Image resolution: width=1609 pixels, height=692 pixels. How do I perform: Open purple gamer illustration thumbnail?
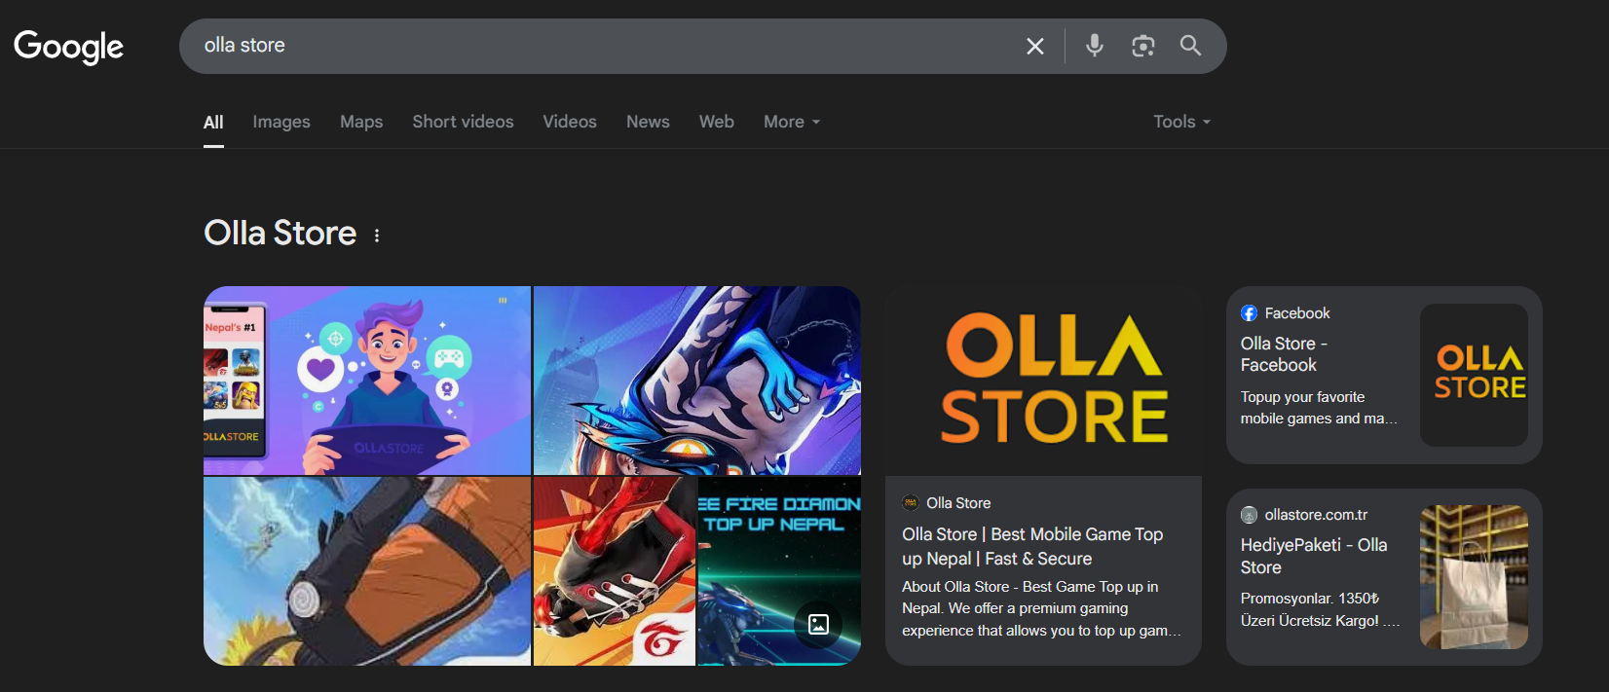click(x=367, y=380)
